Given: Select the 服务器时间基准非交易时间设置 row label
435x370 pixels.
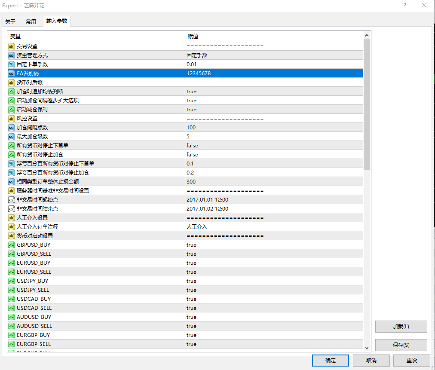Looking at the screenshot, I should pyautogui.click(x=53, y=191).
